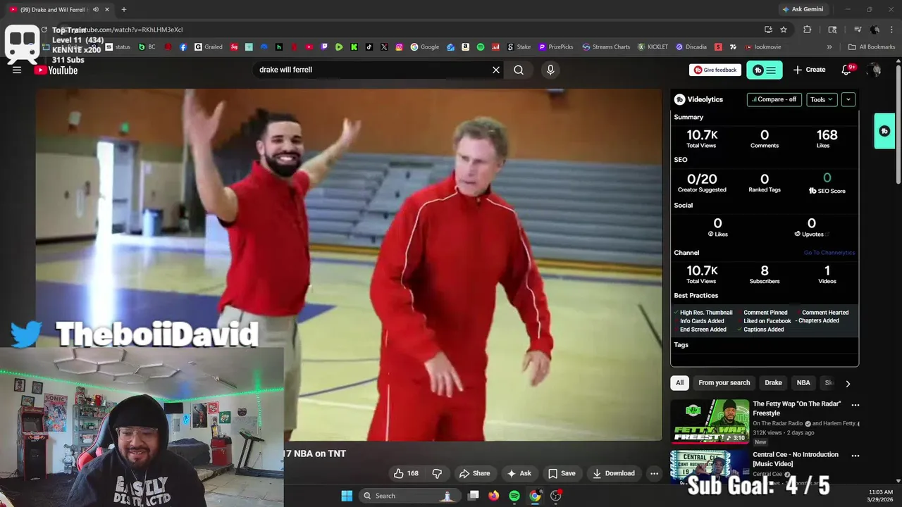Screen dimensions: 902x507
Task: Open the Grailed bookmark
Action: pyautogui.click(x=209, y=47)
